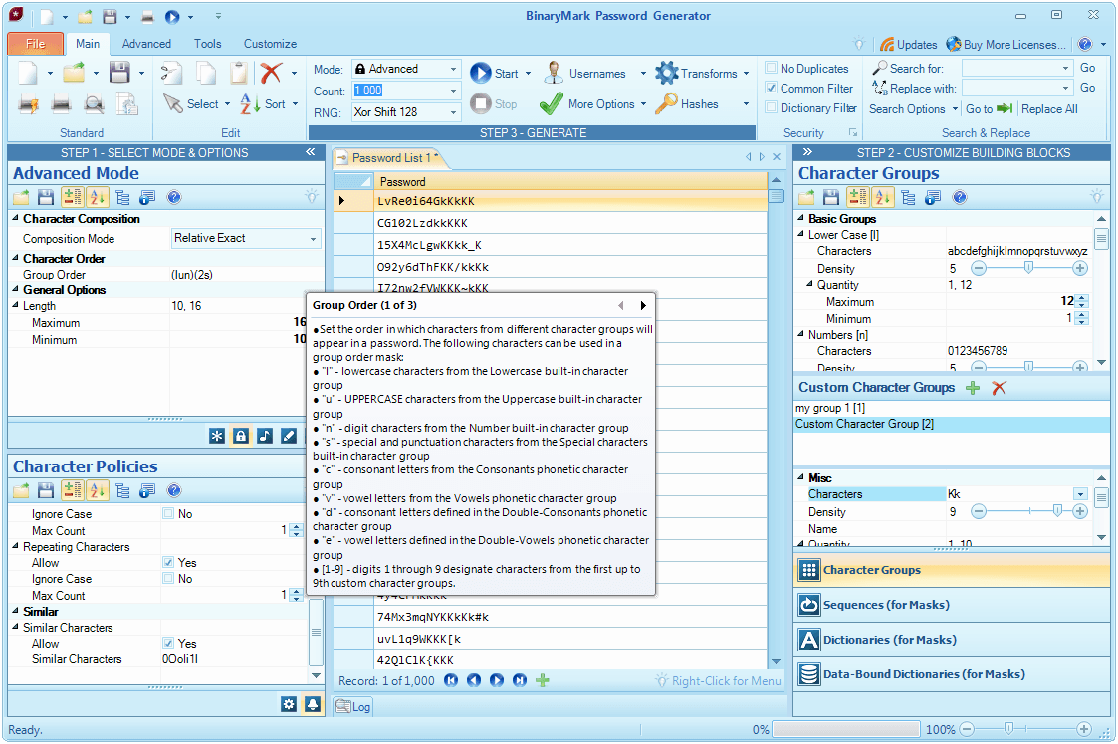Toggle Ignore Case under Repeating Characters
Screen dimensions: 1118x744
point(168,579)
